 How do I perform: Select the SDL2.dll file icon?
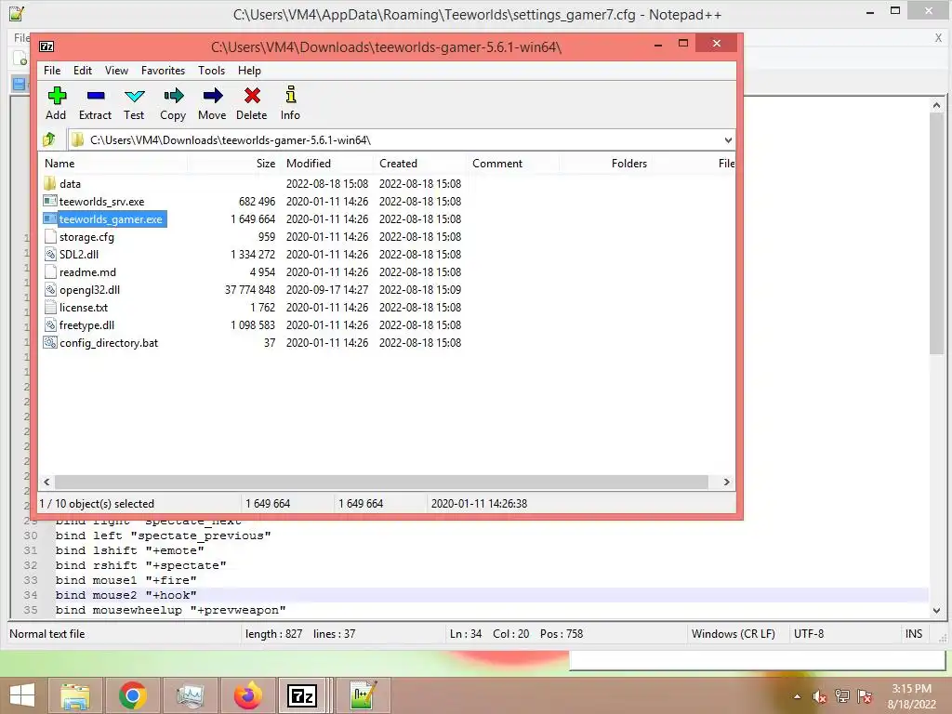click(50, 255)
